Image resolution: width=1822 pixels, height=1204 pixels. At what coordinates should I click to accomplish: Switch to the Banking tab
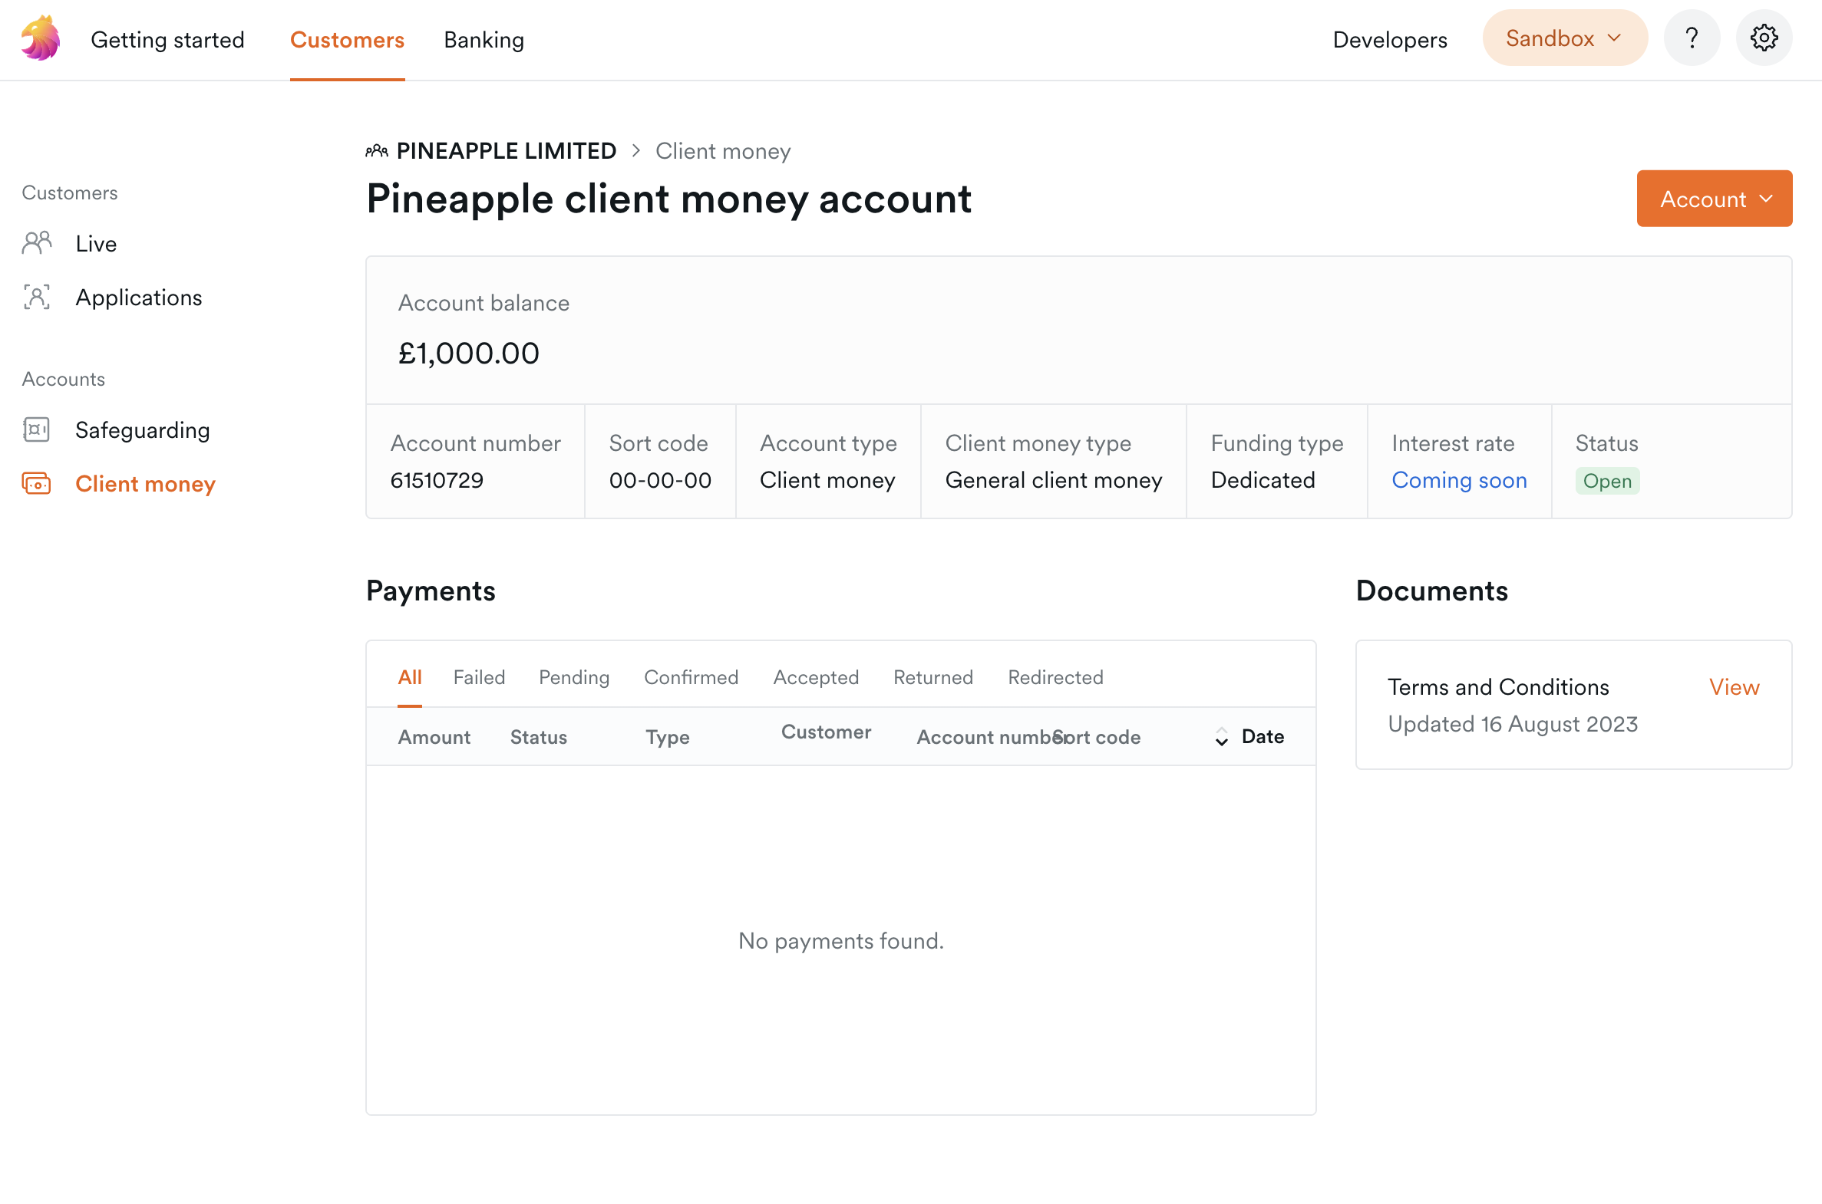[x=484, y=40]
